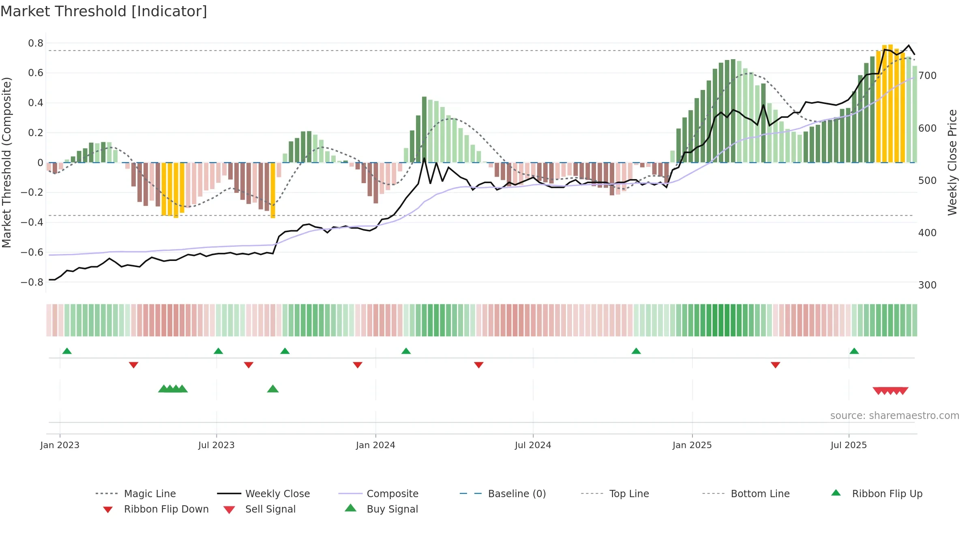The image size is (973, 547).
Task: Click the 500 price axis tick label
Action: pyautogui.click(x=928, y=180)
